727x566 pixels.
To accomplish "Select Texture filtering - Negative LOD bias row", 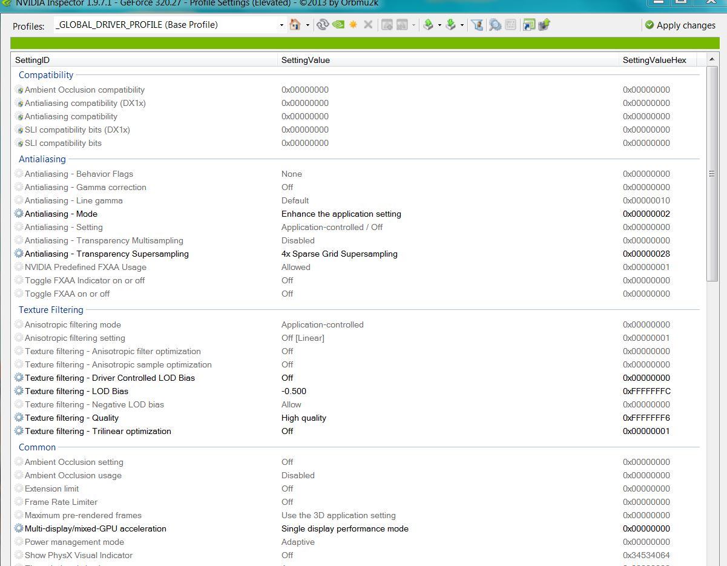I will pyautogui.click(x=356, y=404).
